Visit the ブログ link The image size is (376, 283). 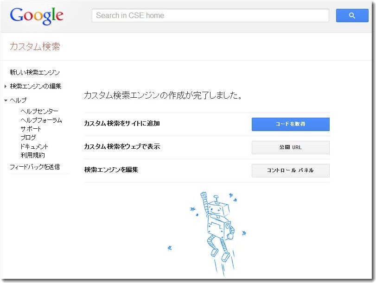pyautogui.click(x=28, y=138)
